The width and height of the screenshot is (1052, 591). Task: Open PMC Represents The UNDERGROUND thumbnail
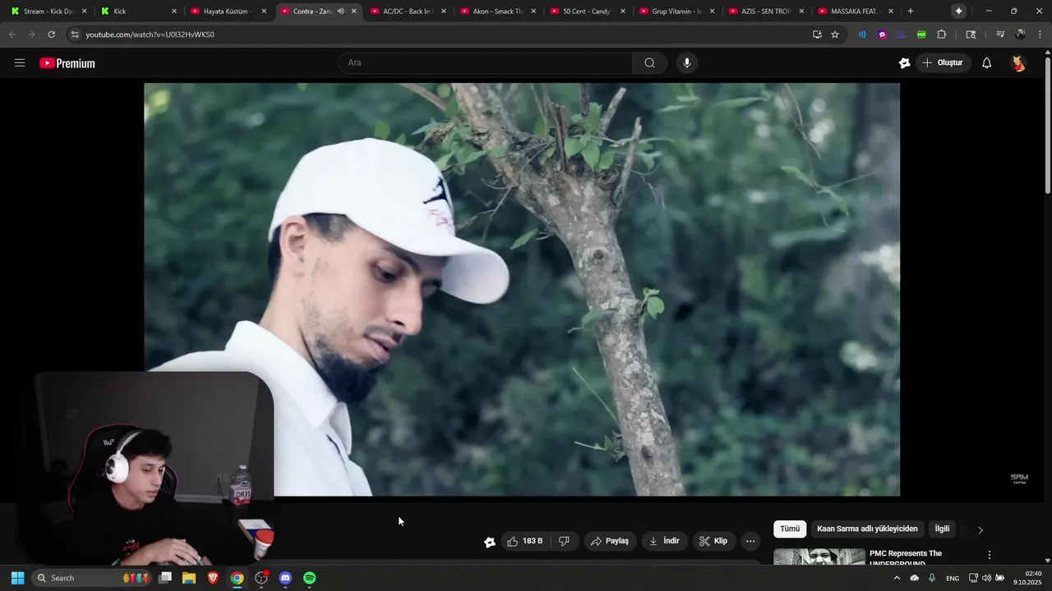pos(819,557)
